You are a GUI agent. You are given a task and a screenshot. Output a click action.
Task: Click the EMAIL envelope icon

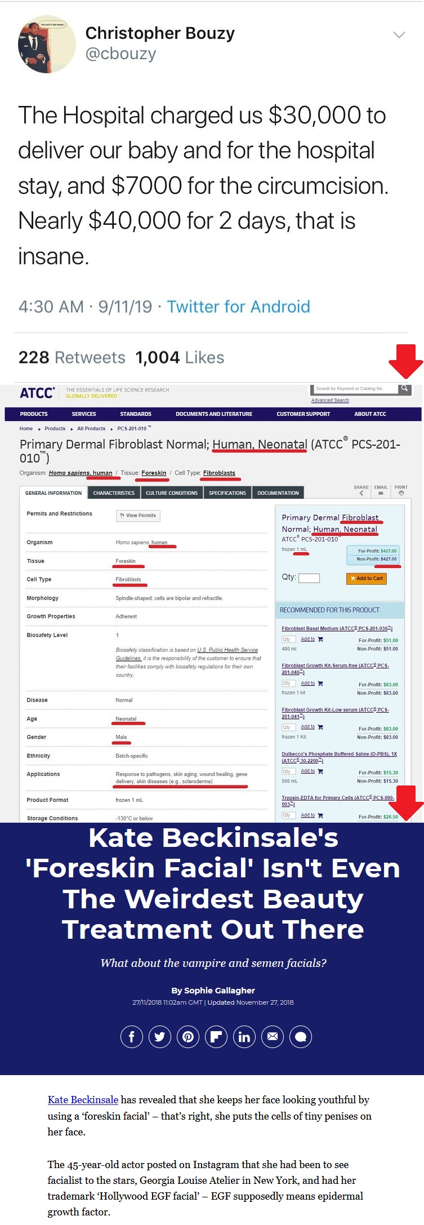pos(381,493)
